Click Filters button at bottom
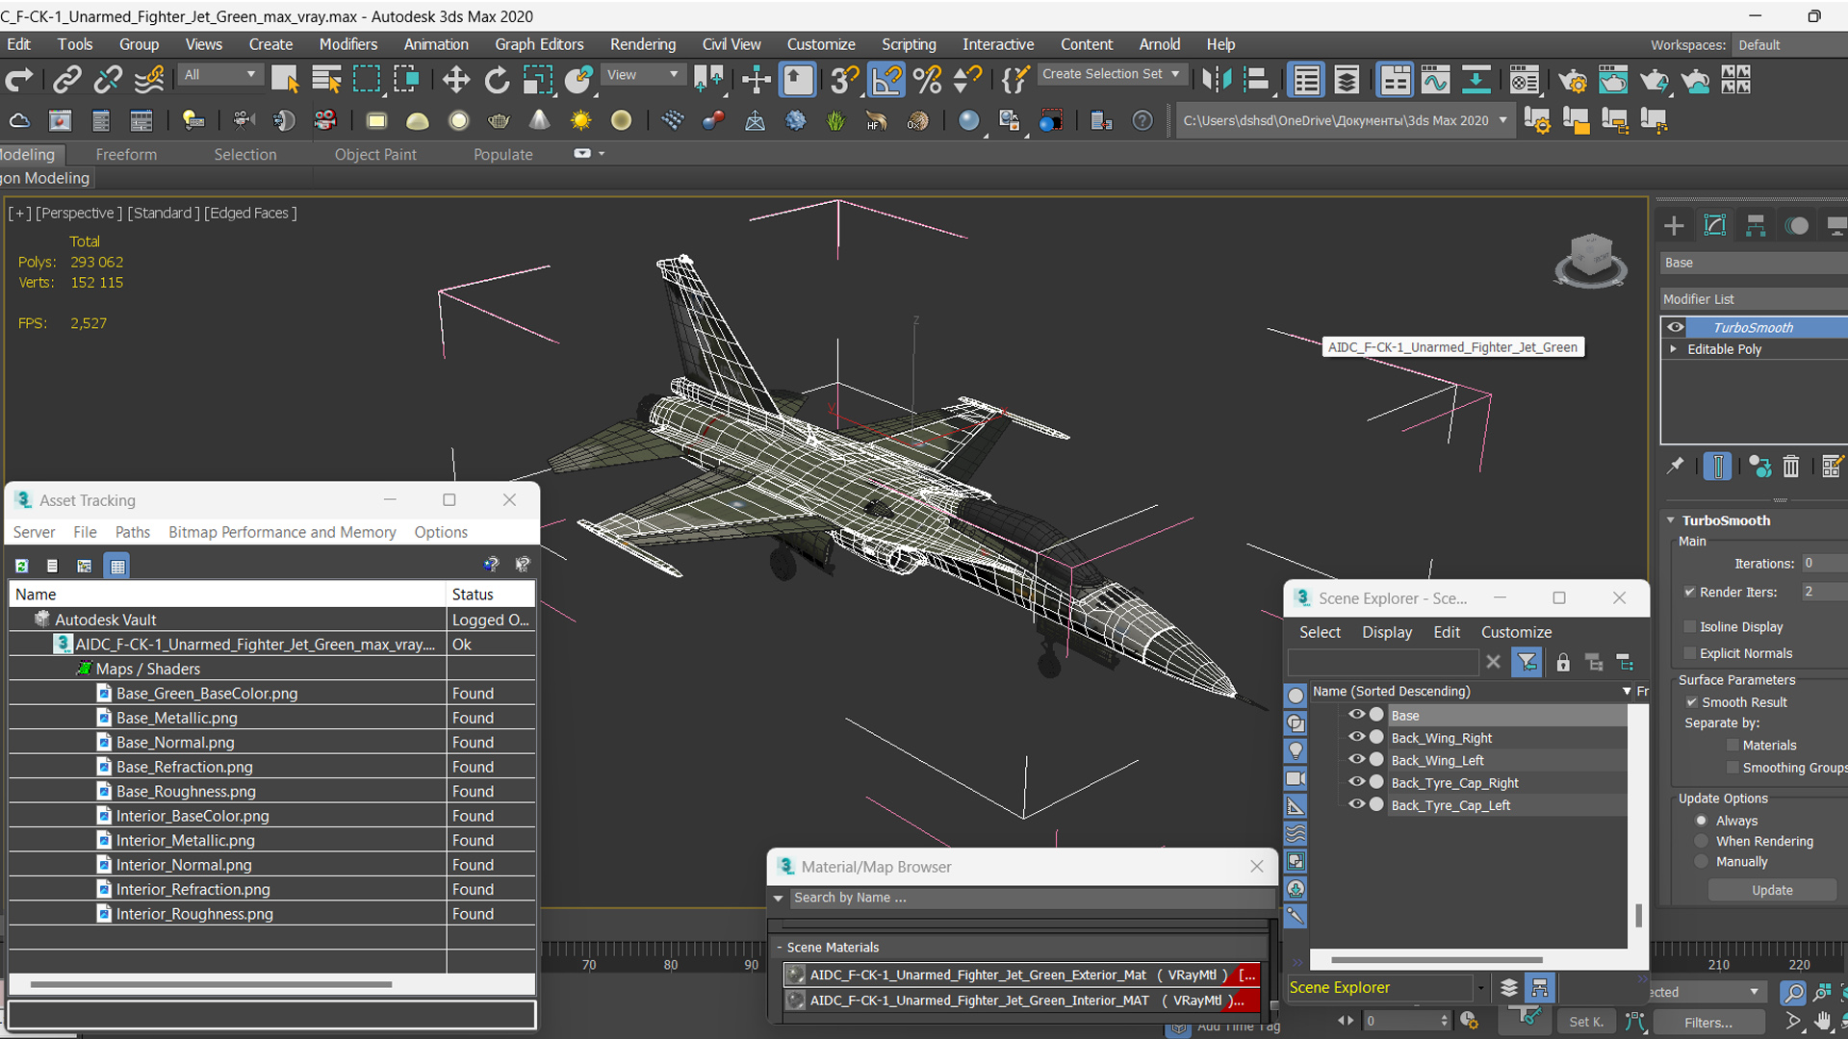Screen dimensions: 1848x1039 pyautogui.click(x=1708, y=1023)
